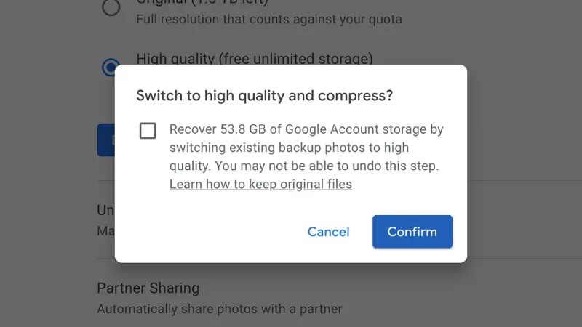Click 'switching existing backup photos to high' text
This screenshot has width=582, height=327.
[x=289, y=148]
